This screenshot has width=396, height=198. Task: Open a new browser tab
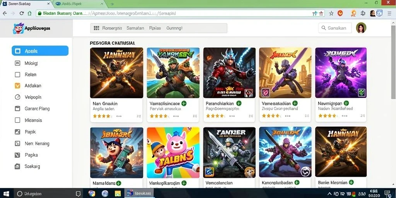click(x=113, y=4)
